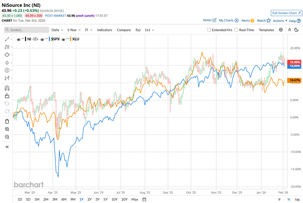Viewport: 303px width, 203px height.
Task: Switch to dark mode moon icon
Action: pyautogui.click(x=296, y=30)
